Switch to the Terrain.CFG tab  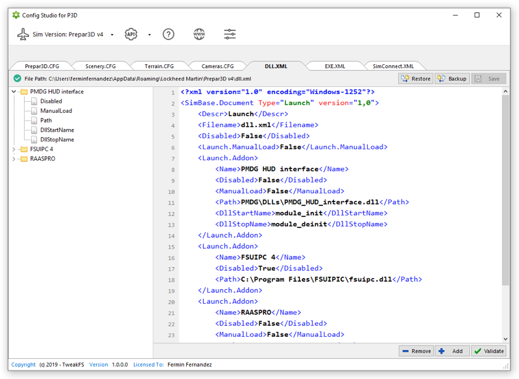(x=159, y=66)
